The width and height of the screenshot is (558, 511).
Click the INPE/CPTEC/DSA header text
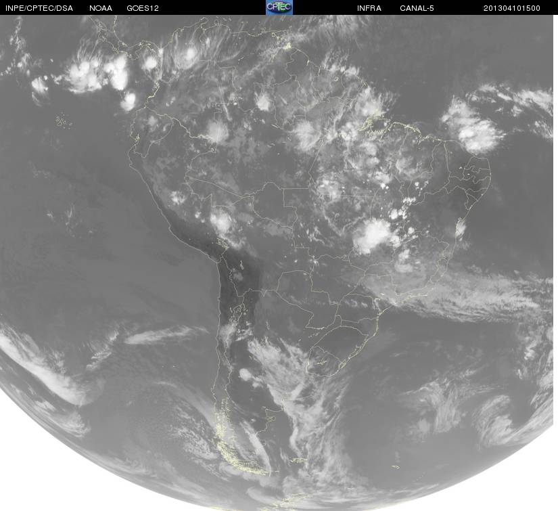[x=39, y=8]
